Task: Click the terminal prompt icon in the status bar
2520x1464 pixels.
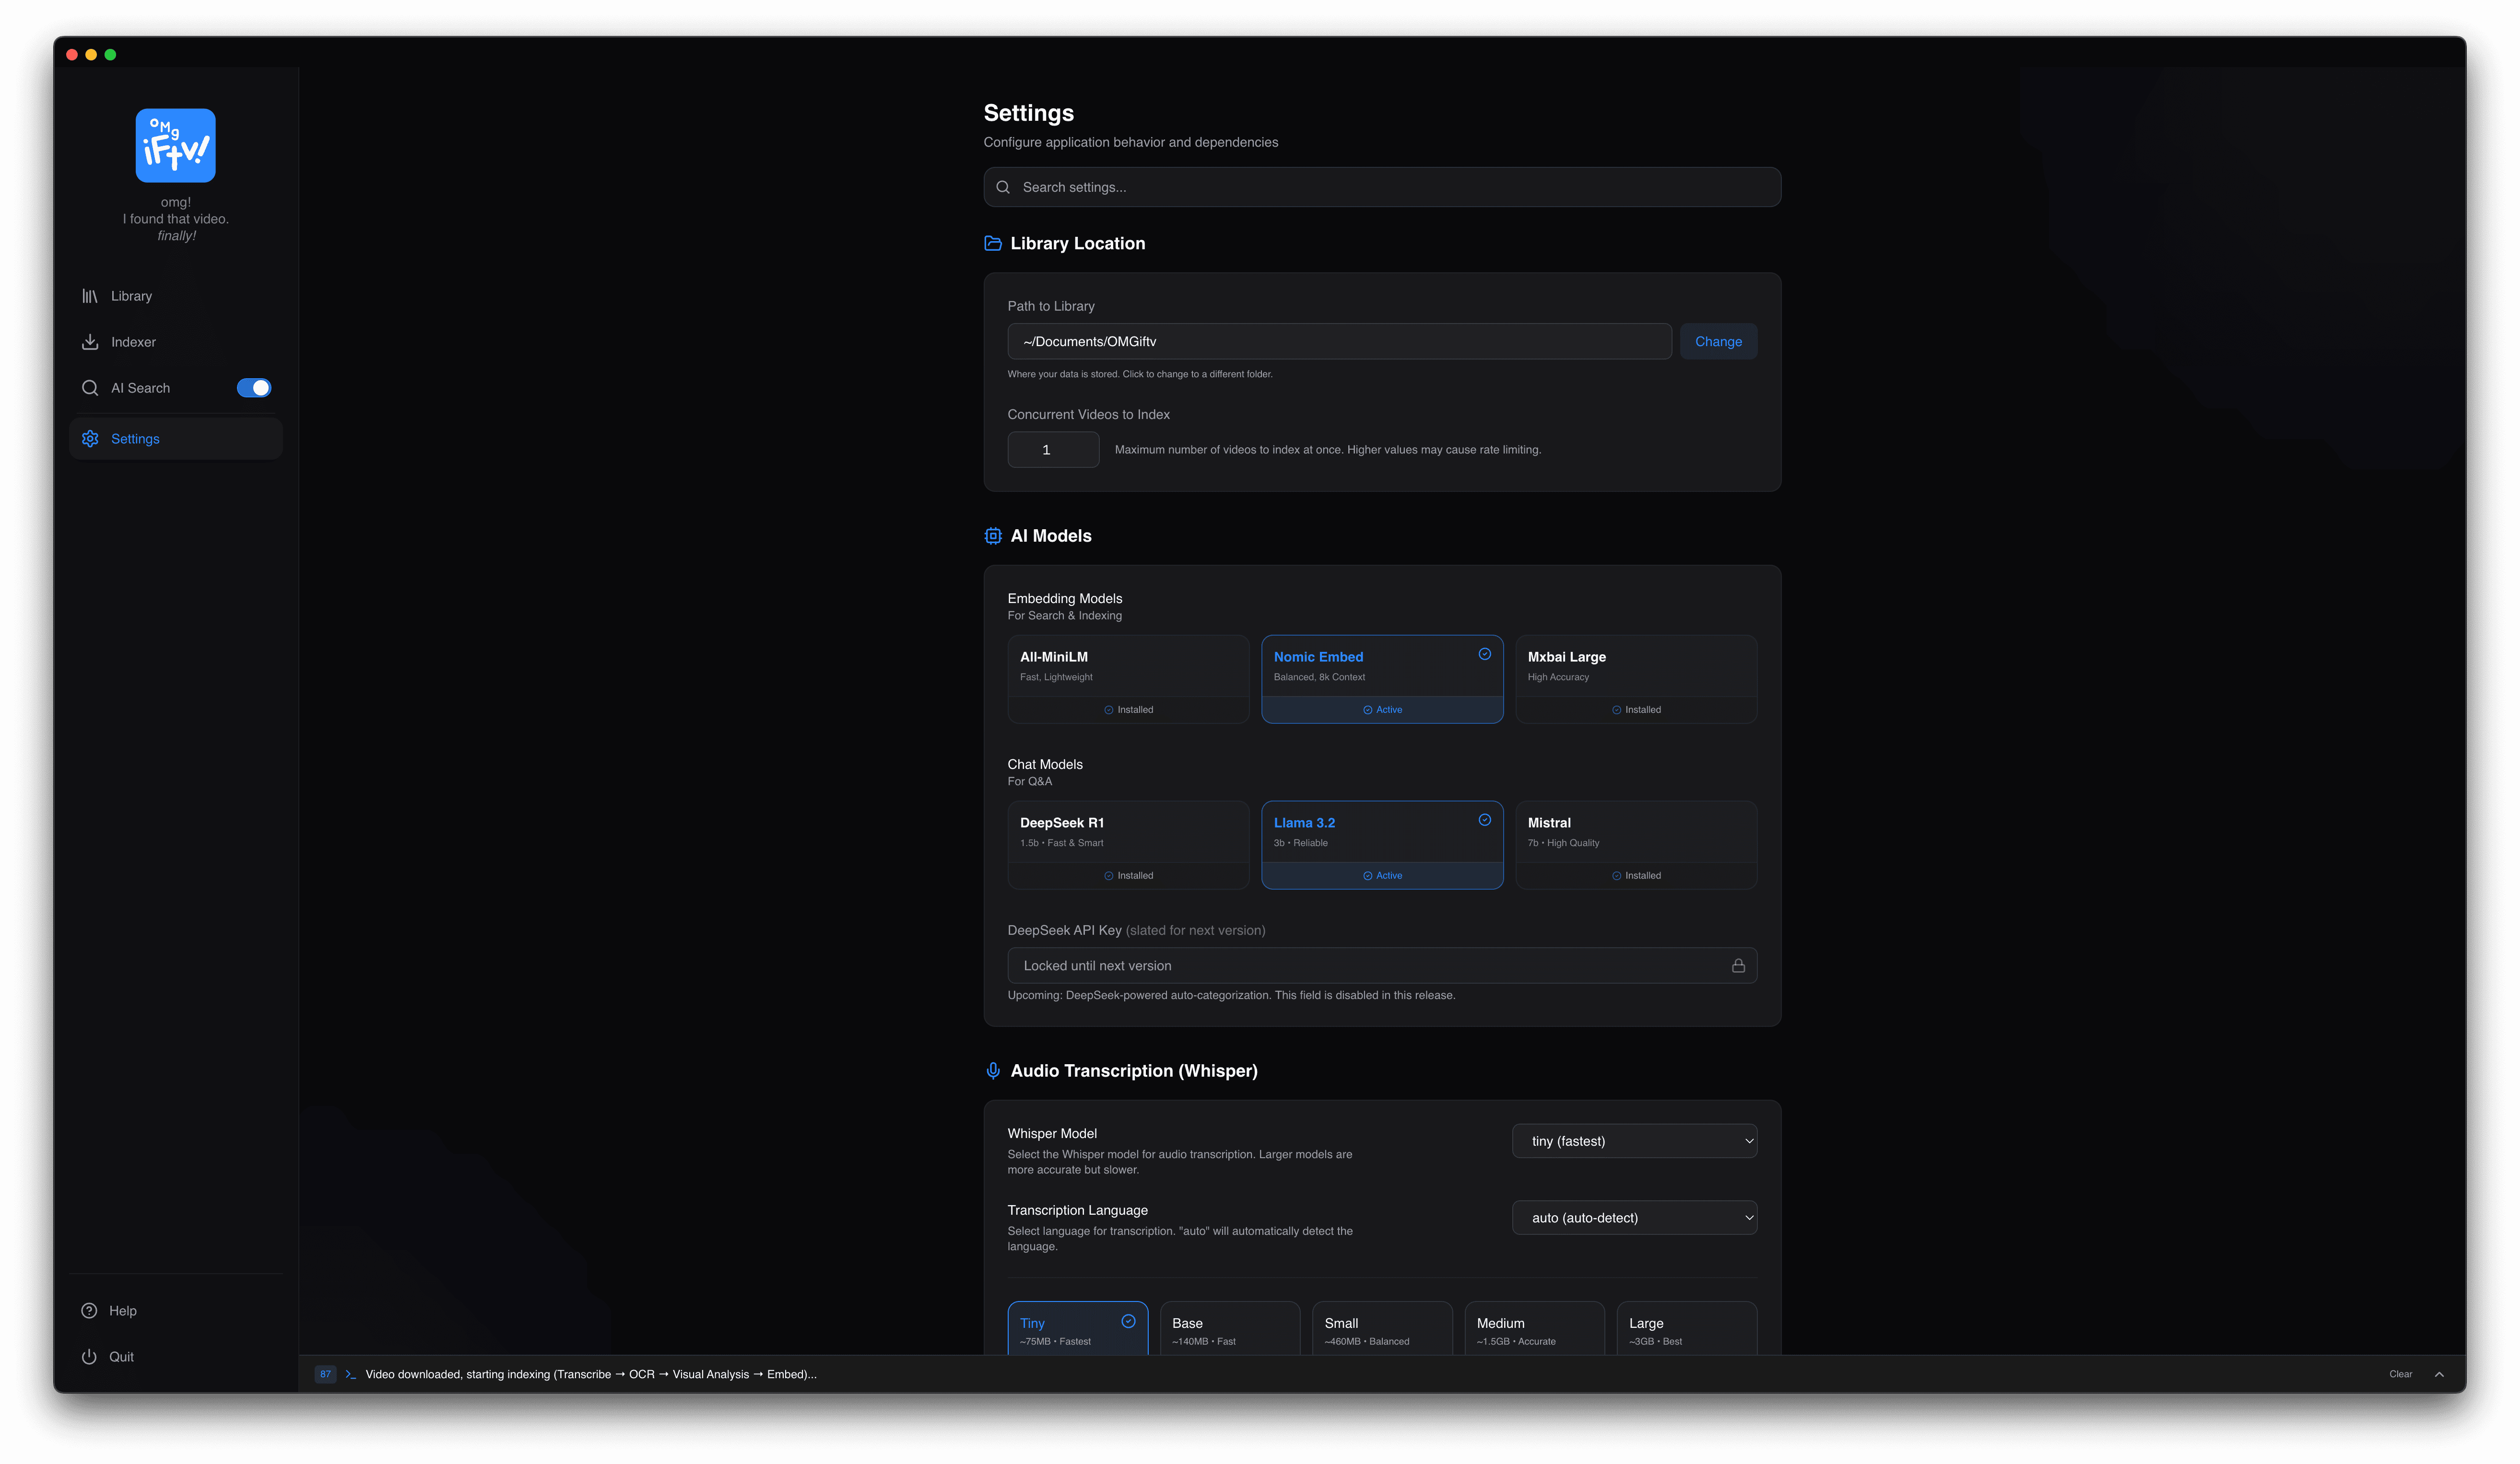Action: click(351, 1374)
